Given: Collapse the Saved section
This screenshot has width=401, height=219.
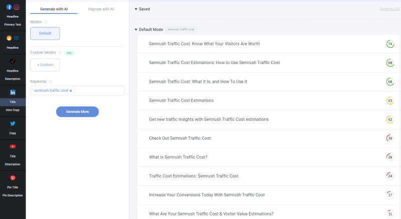Looking at the screenshot, I should click(x=136, y=9).
